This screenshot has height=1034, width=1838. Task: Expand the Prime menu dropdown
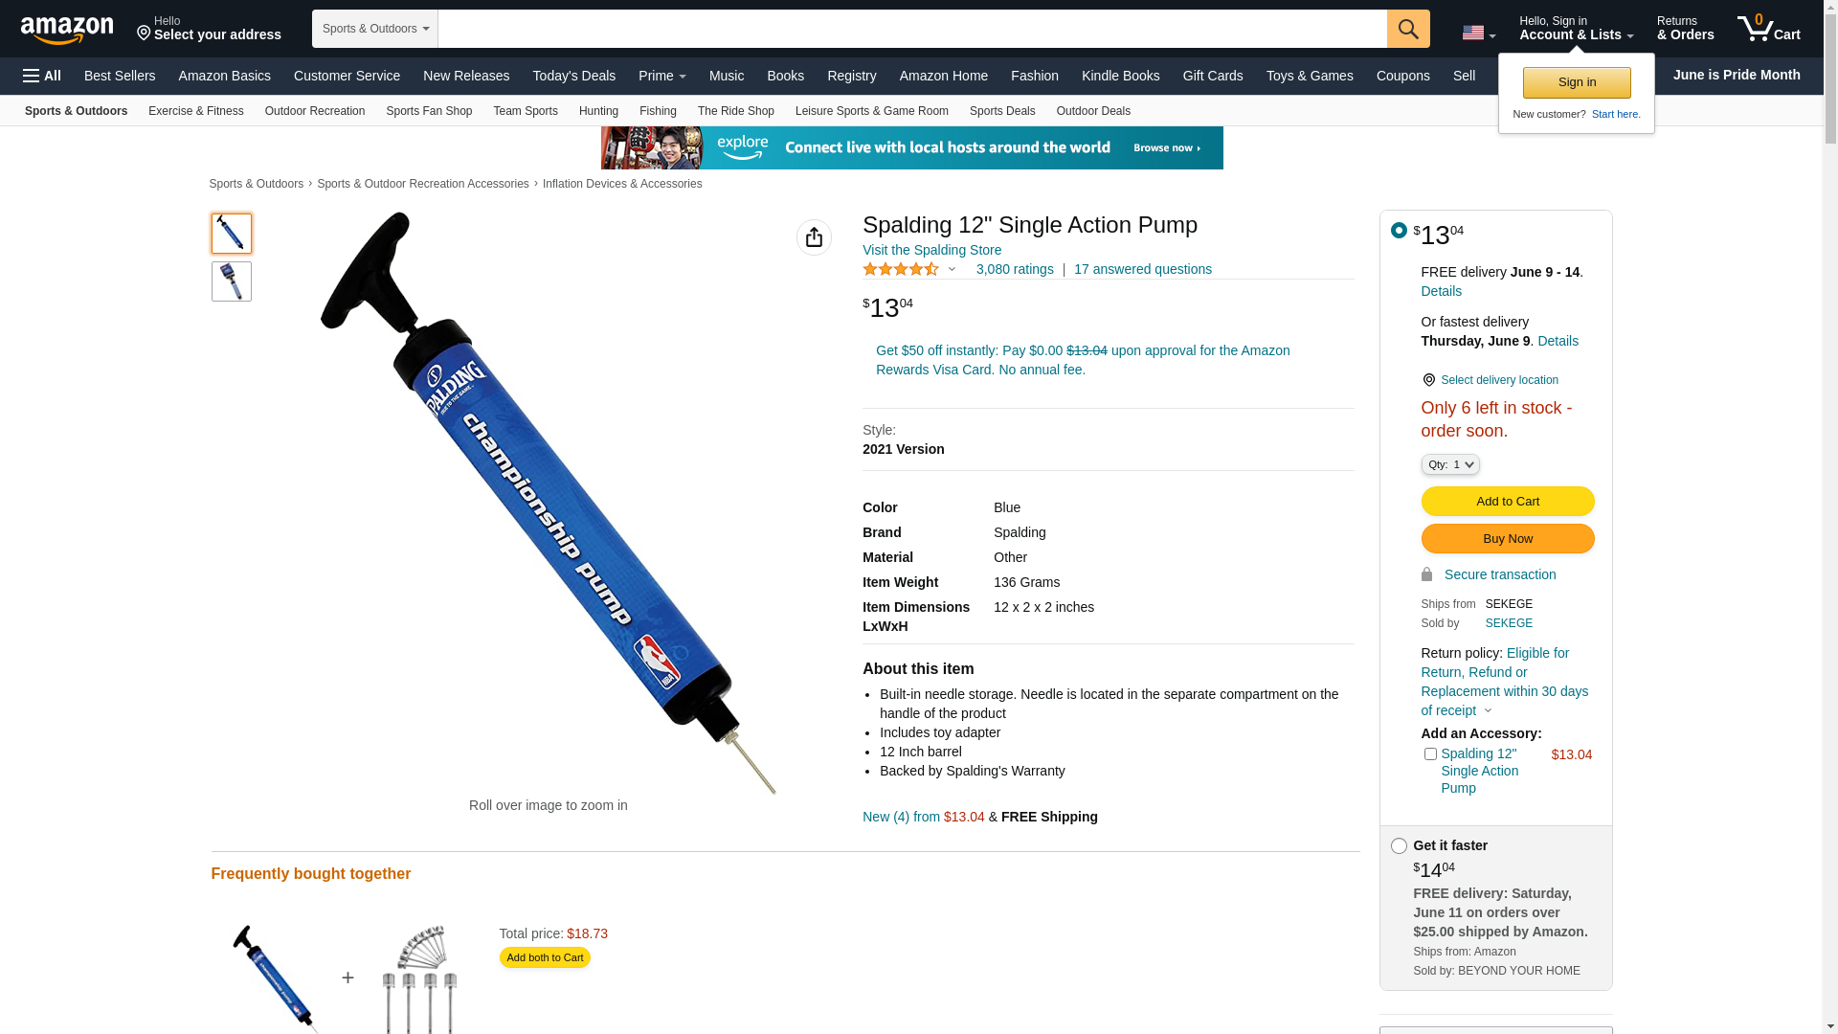[x=662, y=76]
